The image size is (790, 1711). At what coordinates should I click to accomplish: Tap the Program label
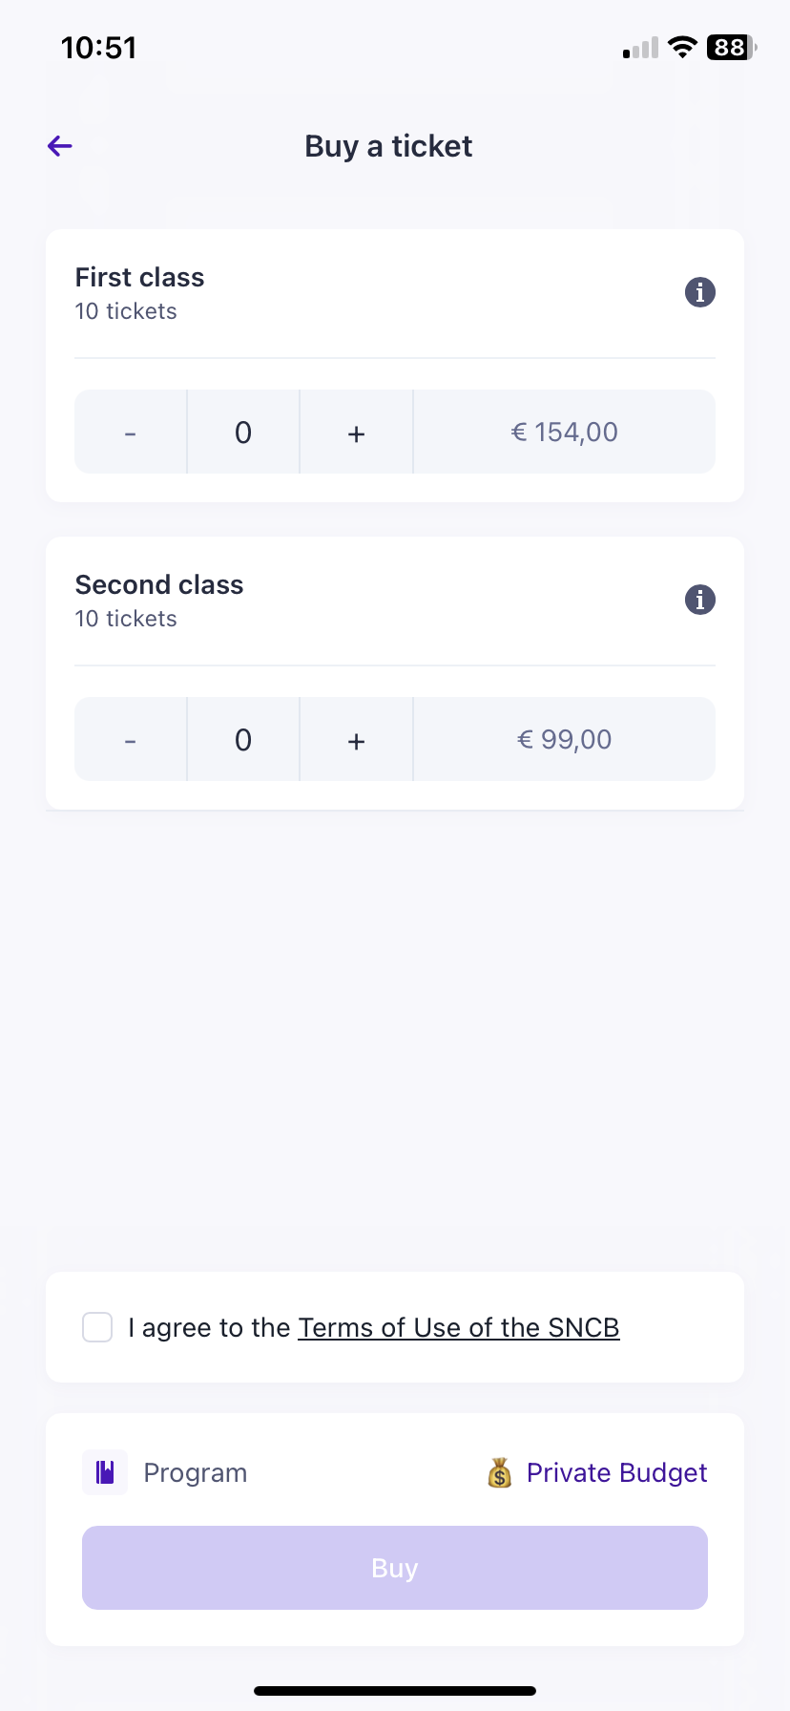pyautogui.click(x=196, y=1472)
